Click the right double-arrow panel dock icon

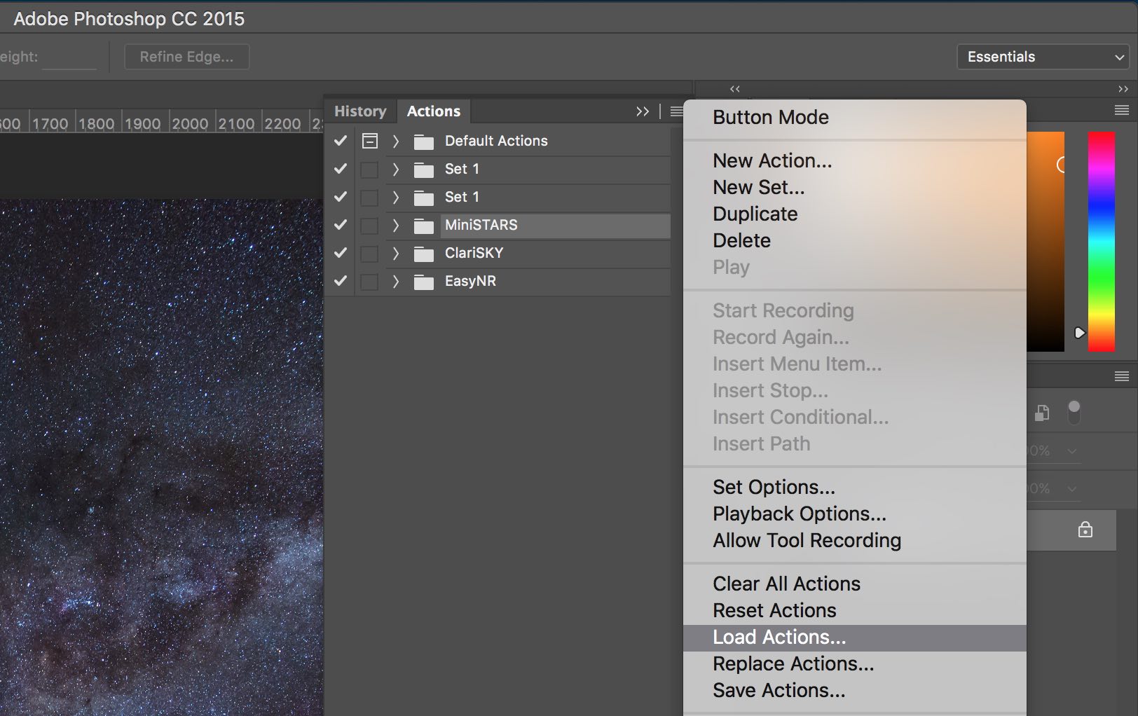click(x=1123, y=89)
